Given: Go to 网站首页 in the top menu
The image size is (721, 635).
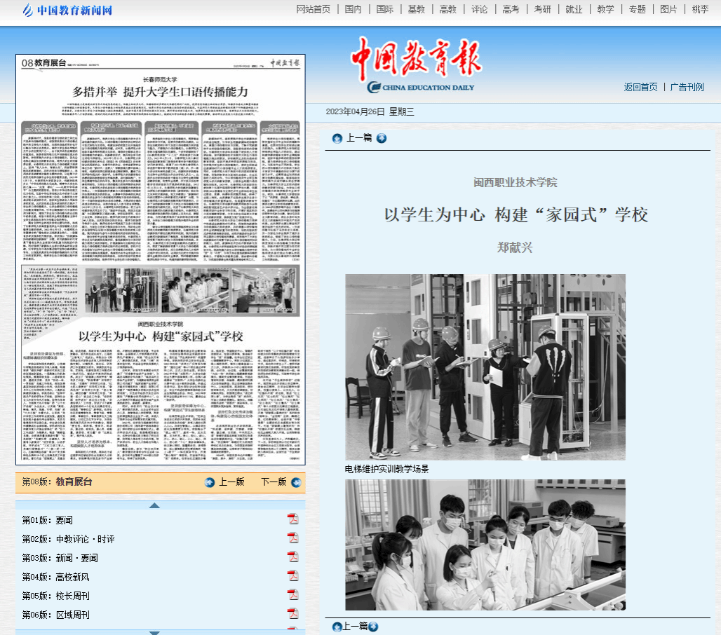Looking at the screenshot, I should point(313,9).
